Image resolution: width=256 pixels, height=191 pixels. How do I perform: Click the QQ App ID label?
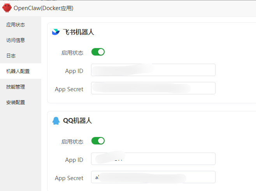tap(74, 160)
